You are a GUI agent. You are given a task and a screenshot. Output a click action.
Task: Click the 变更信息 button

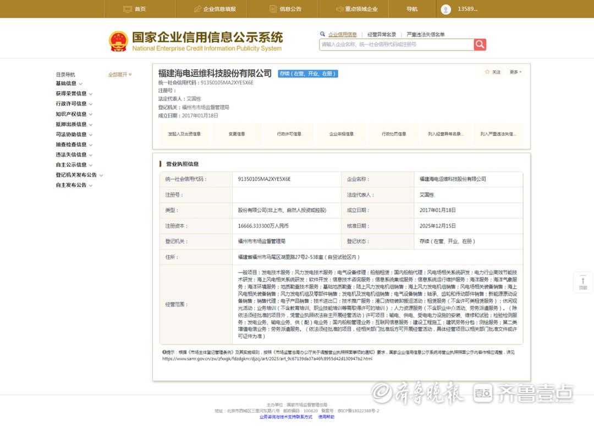tap(237, 134)
